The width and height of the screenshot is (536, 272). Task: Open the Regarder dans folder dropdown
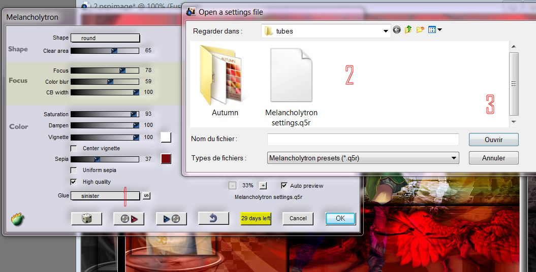click(x=326, y=31)
